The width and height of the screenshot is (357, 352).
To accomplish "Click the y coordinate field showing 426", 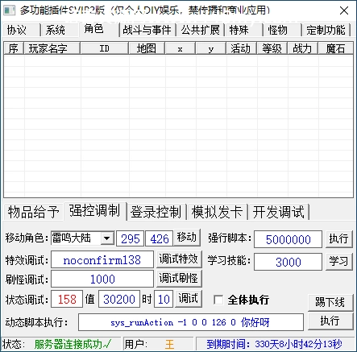I will (x=159, y=238).
